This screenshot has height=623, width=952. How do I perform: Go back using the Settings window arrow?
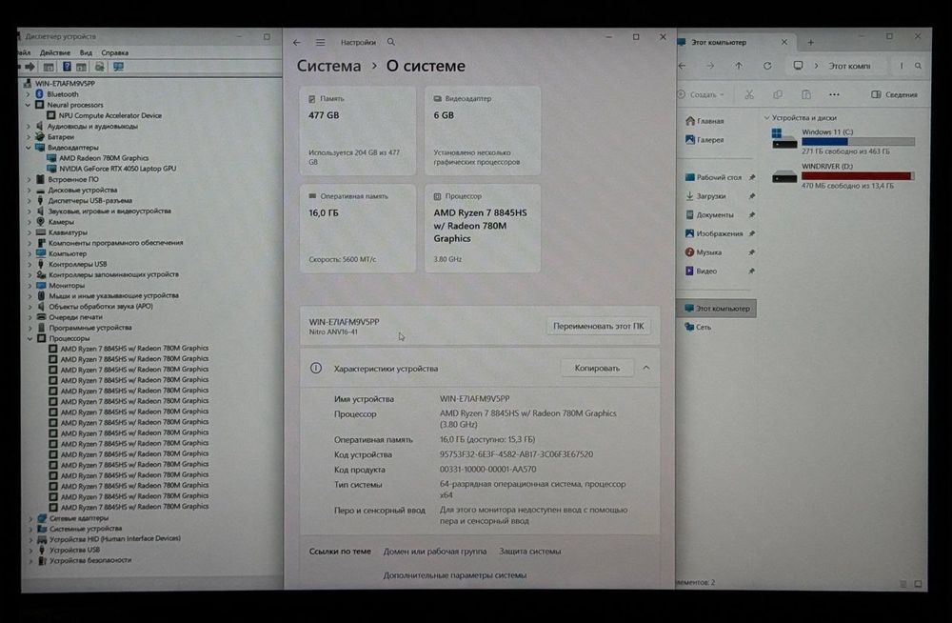(296, 43)
